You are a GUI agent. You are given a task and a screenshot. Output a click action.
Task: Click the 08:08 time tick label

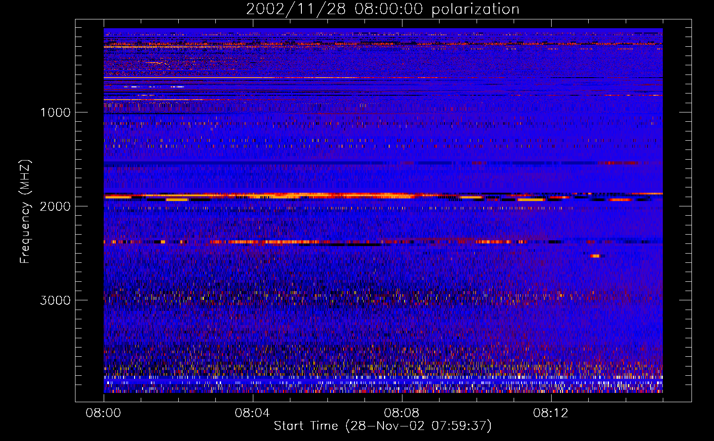click(402, 413)
